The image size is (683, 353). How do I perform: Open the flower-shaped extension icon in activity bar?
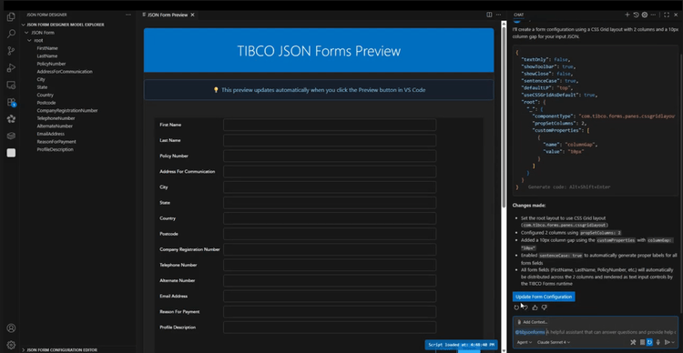[11, 119]
